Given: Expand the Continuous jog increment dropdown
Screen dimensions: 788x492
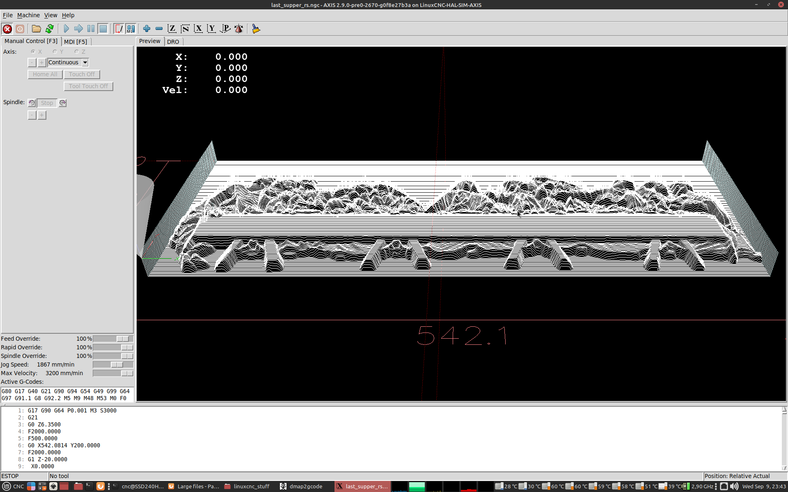Looking at the screenshot, I should click(x=85, y=63).
